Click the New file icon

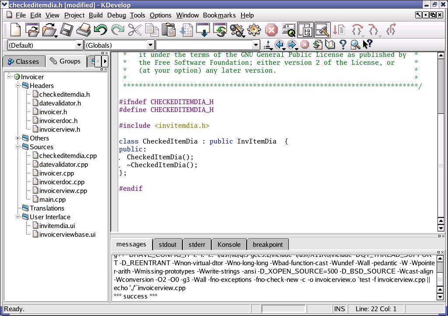(15, 30)
